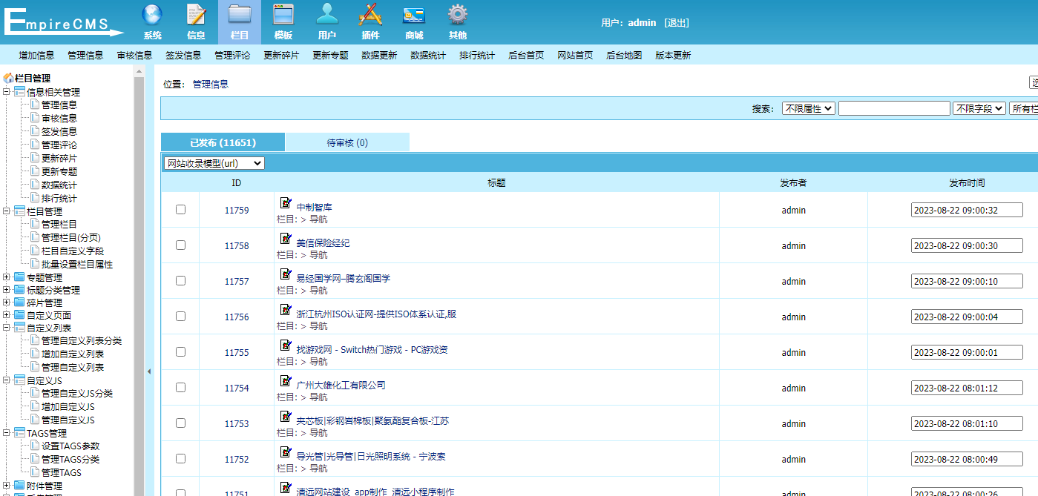Viewport: 1038px width, 496px height.
Task: Check the box for row ID 11754
Action: click(x=180, y=388)
